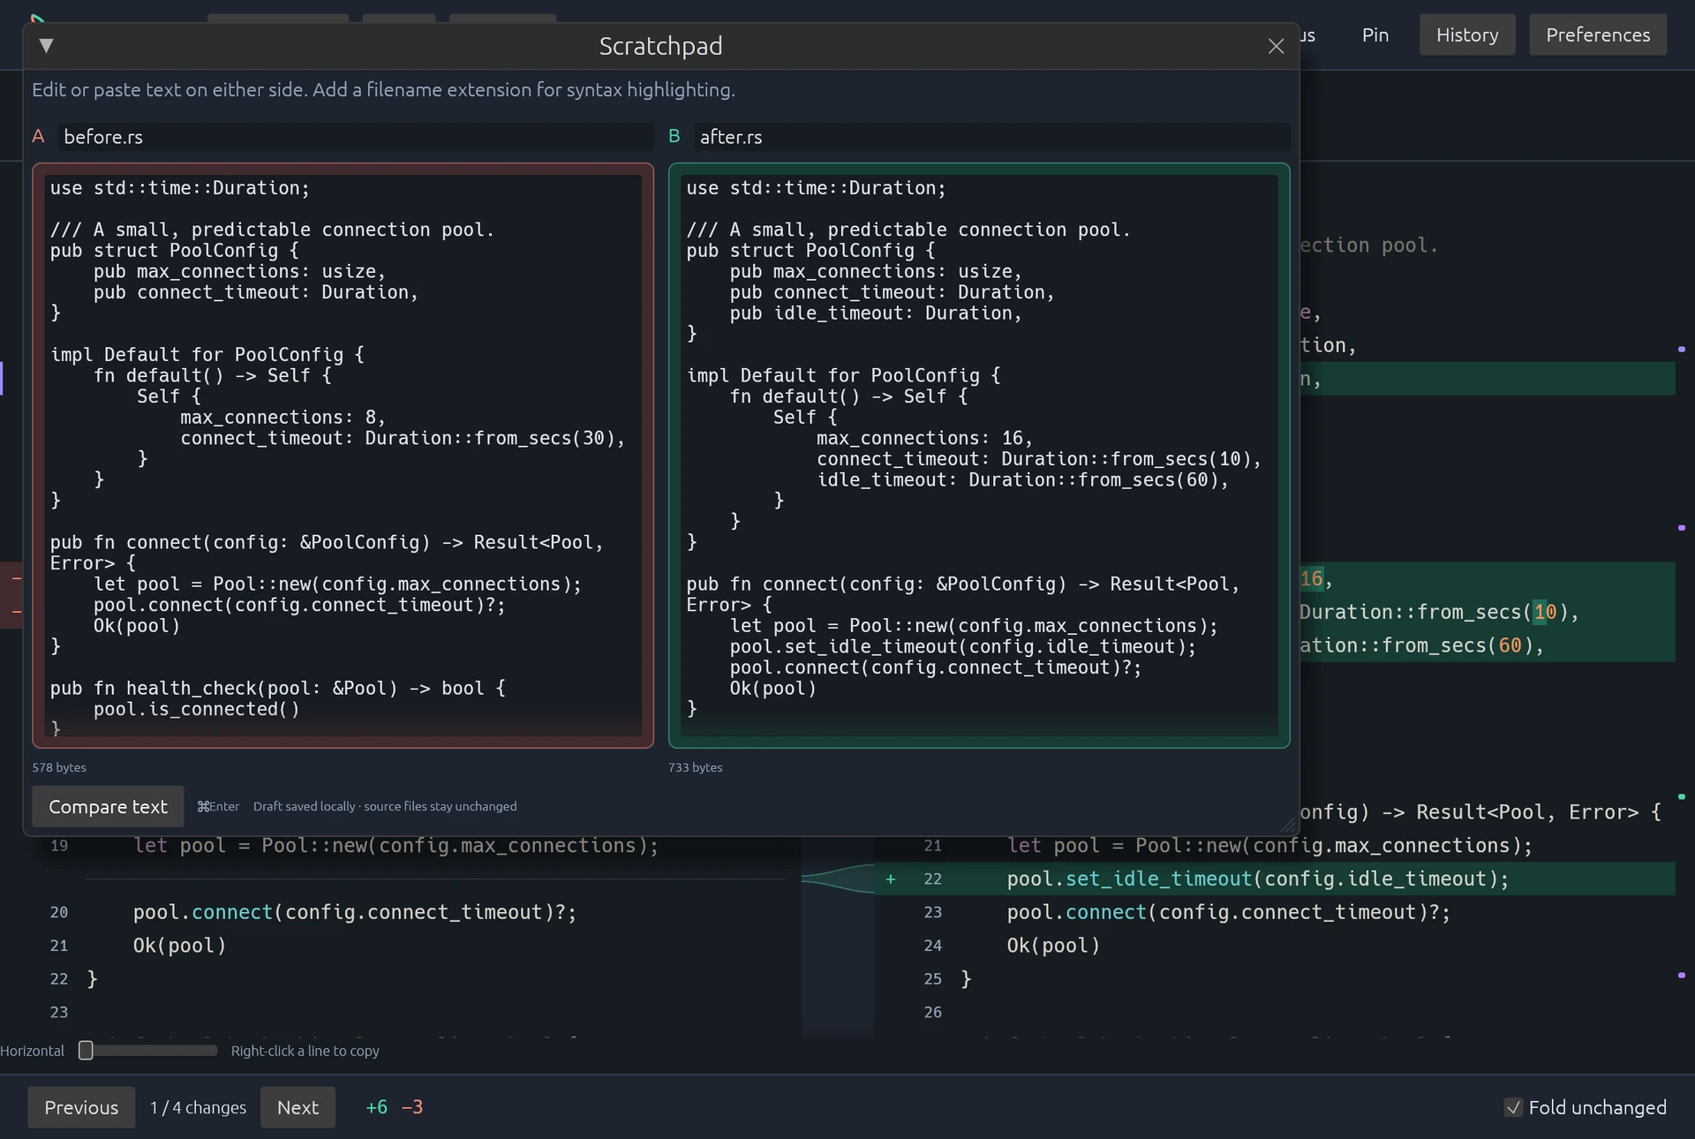Click the Scratchpad resize grip
The image size is (1695, 1139).
[1289, 825]
